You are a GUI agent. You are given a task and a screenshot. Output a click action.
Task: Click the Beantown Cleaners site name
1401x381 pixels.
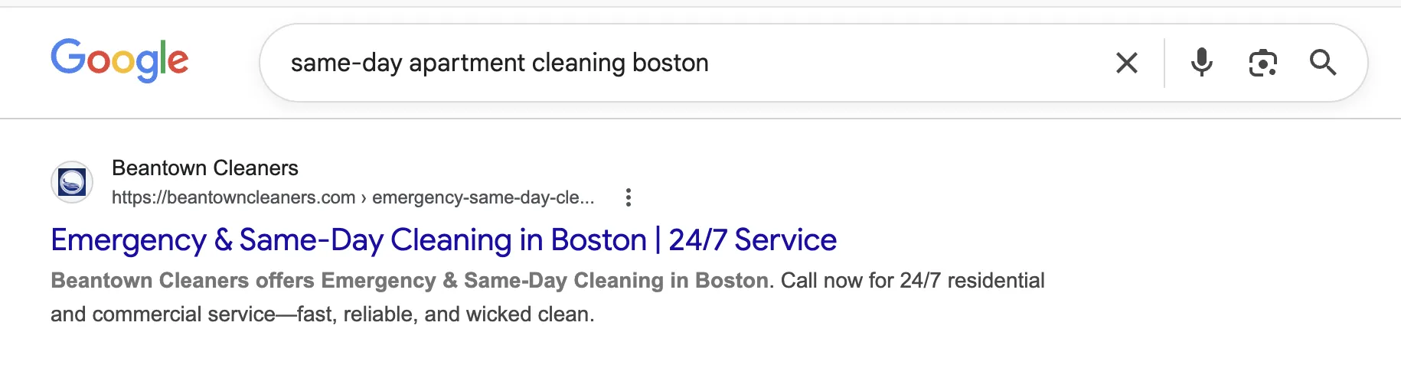tap(204, 168)
